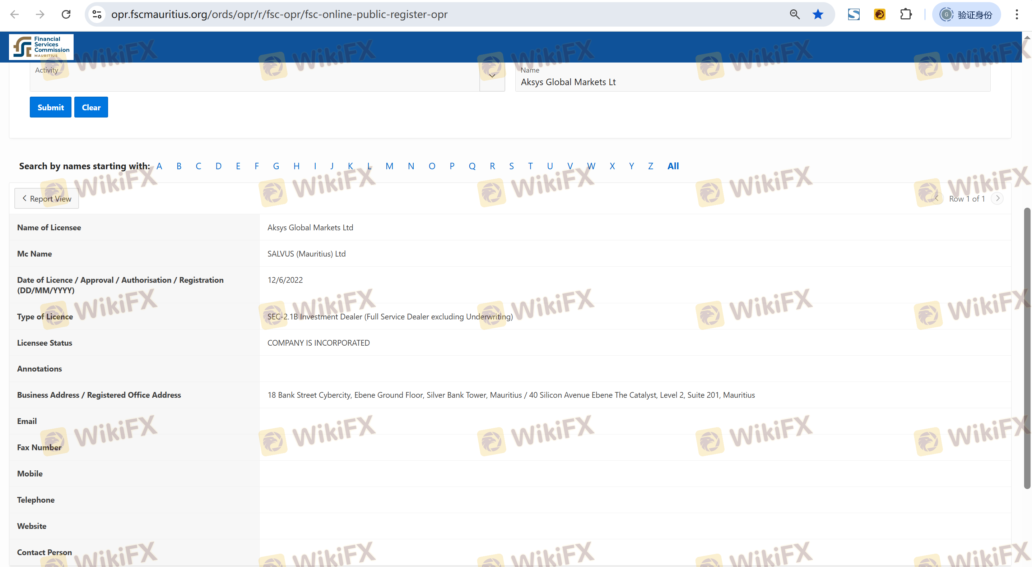This screenshot has height=567, width=1032.
Task: Reload the page with the refresh icon
Action: pos(66,14)
